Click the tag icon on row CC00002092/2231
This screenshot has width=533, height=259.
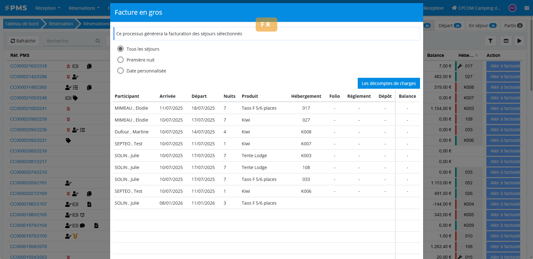(68, 141)
